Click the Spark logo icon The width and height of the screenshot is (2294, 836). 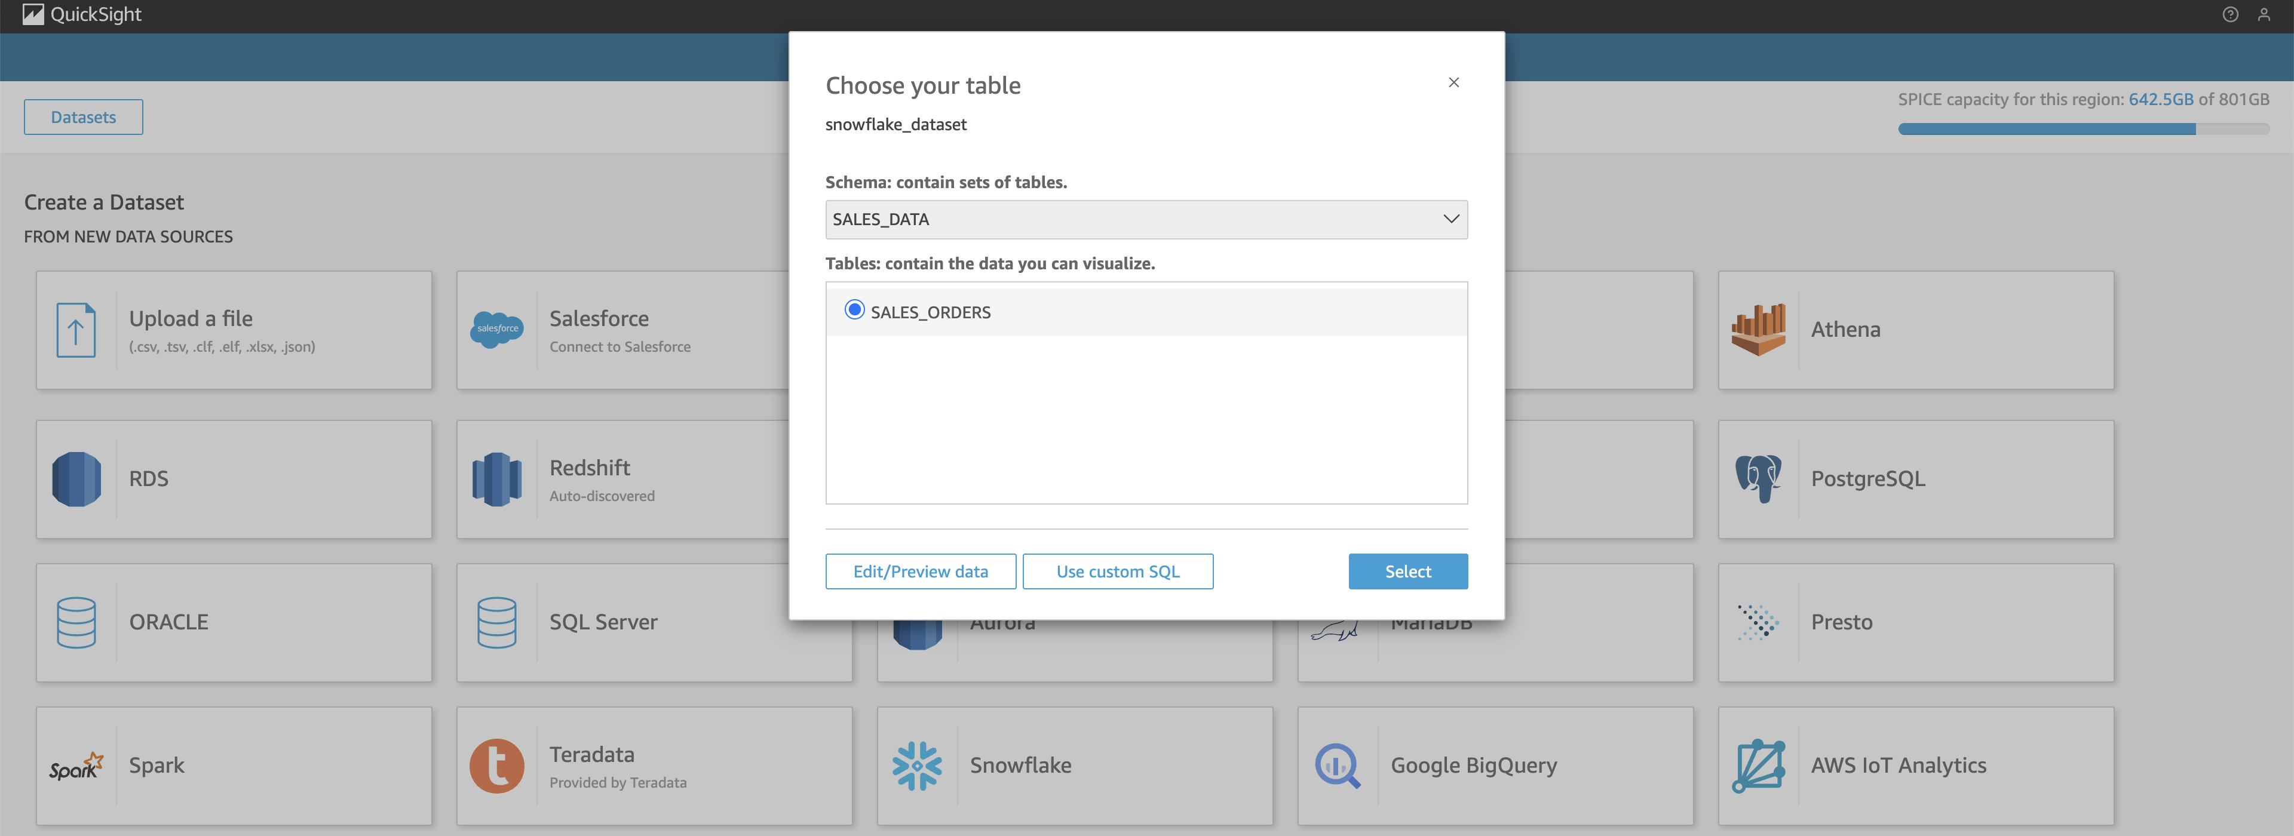pos(76,766)
